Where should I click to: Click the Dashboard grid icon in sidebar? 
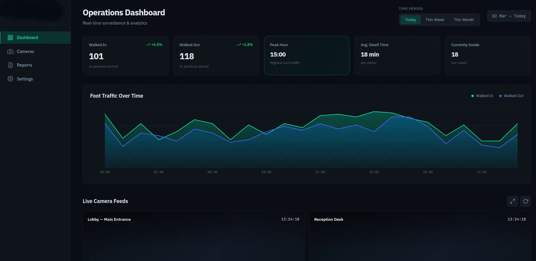point(10,38)
